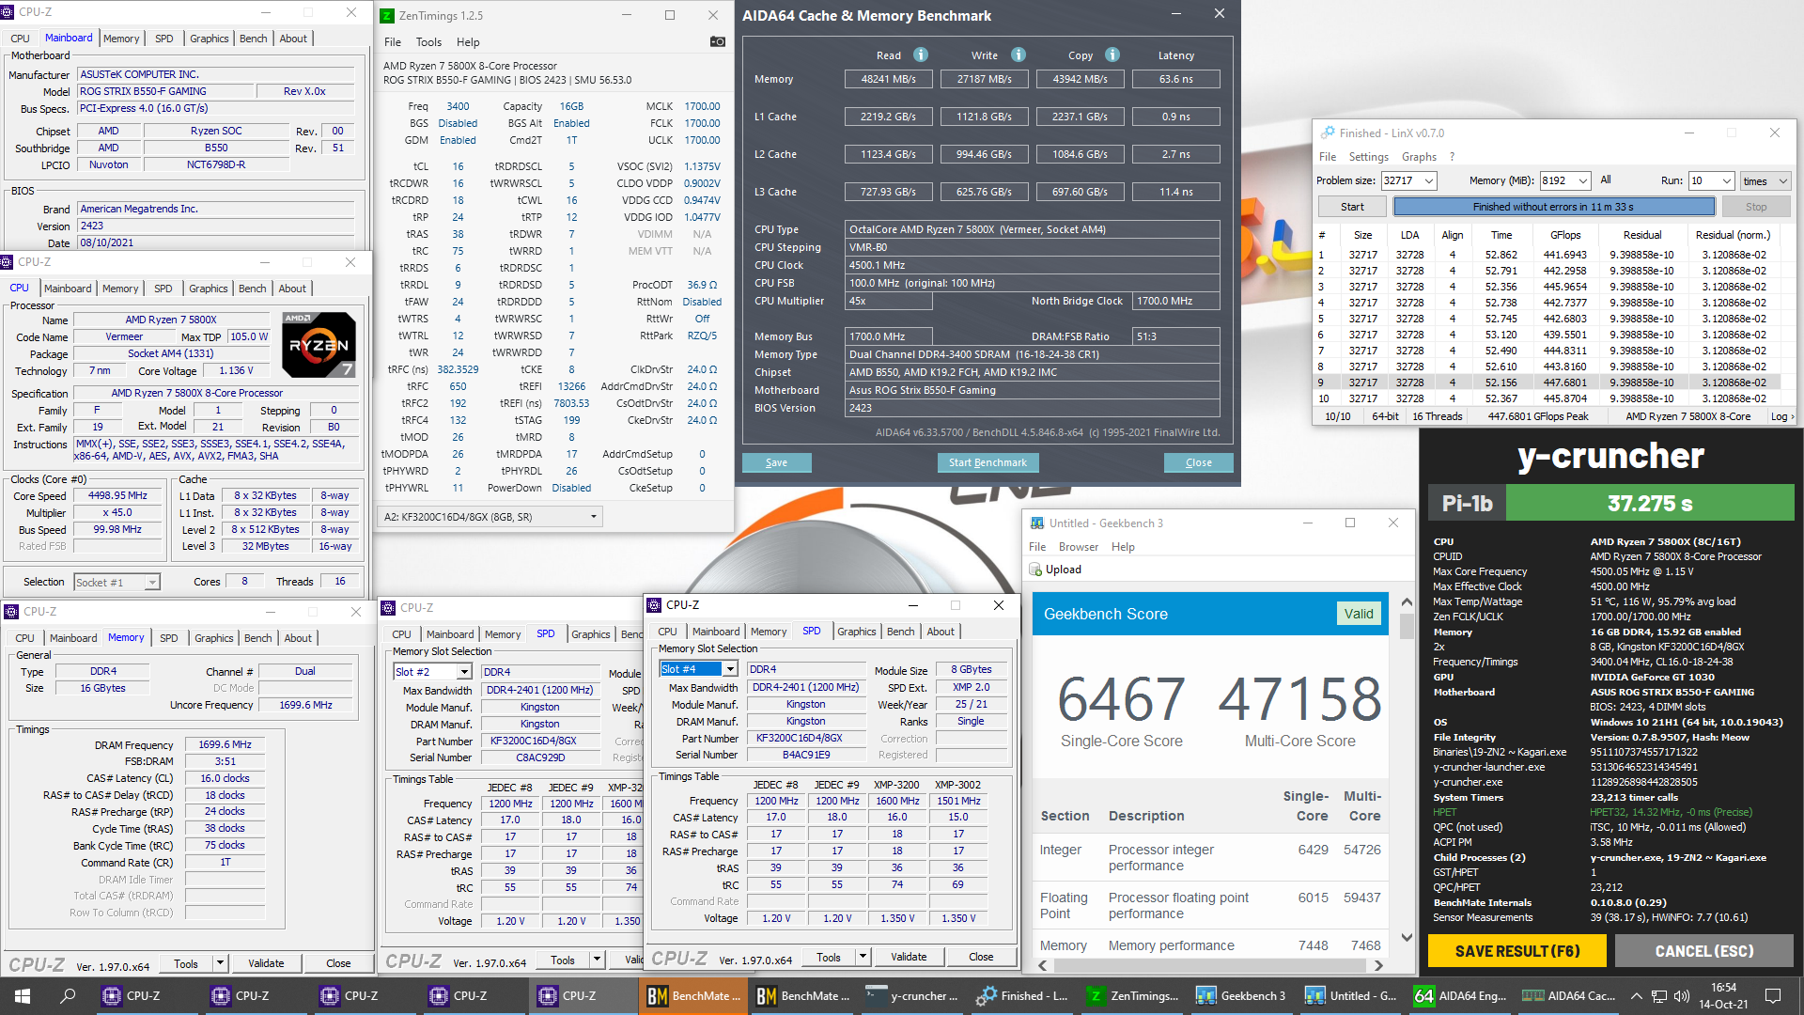Expand ZenTimings memory module selector
The image size is (1804, 1015).
[x=593, y=516]
